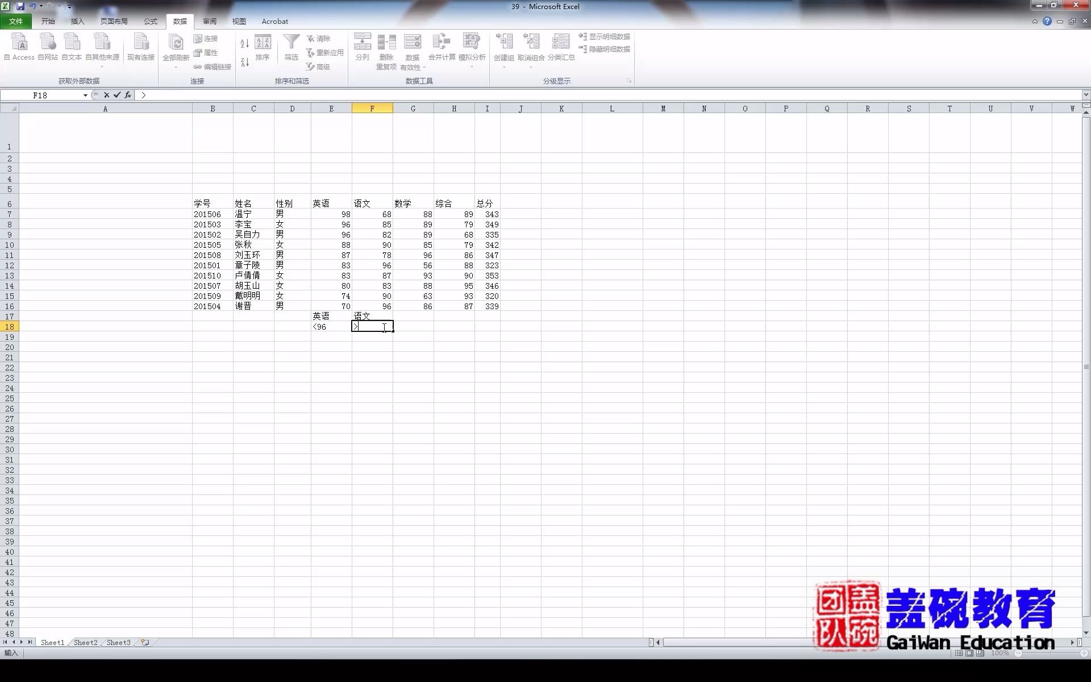
Task: Select the Sheet2 worksheet tab
Action: click(x=85, y=642)
